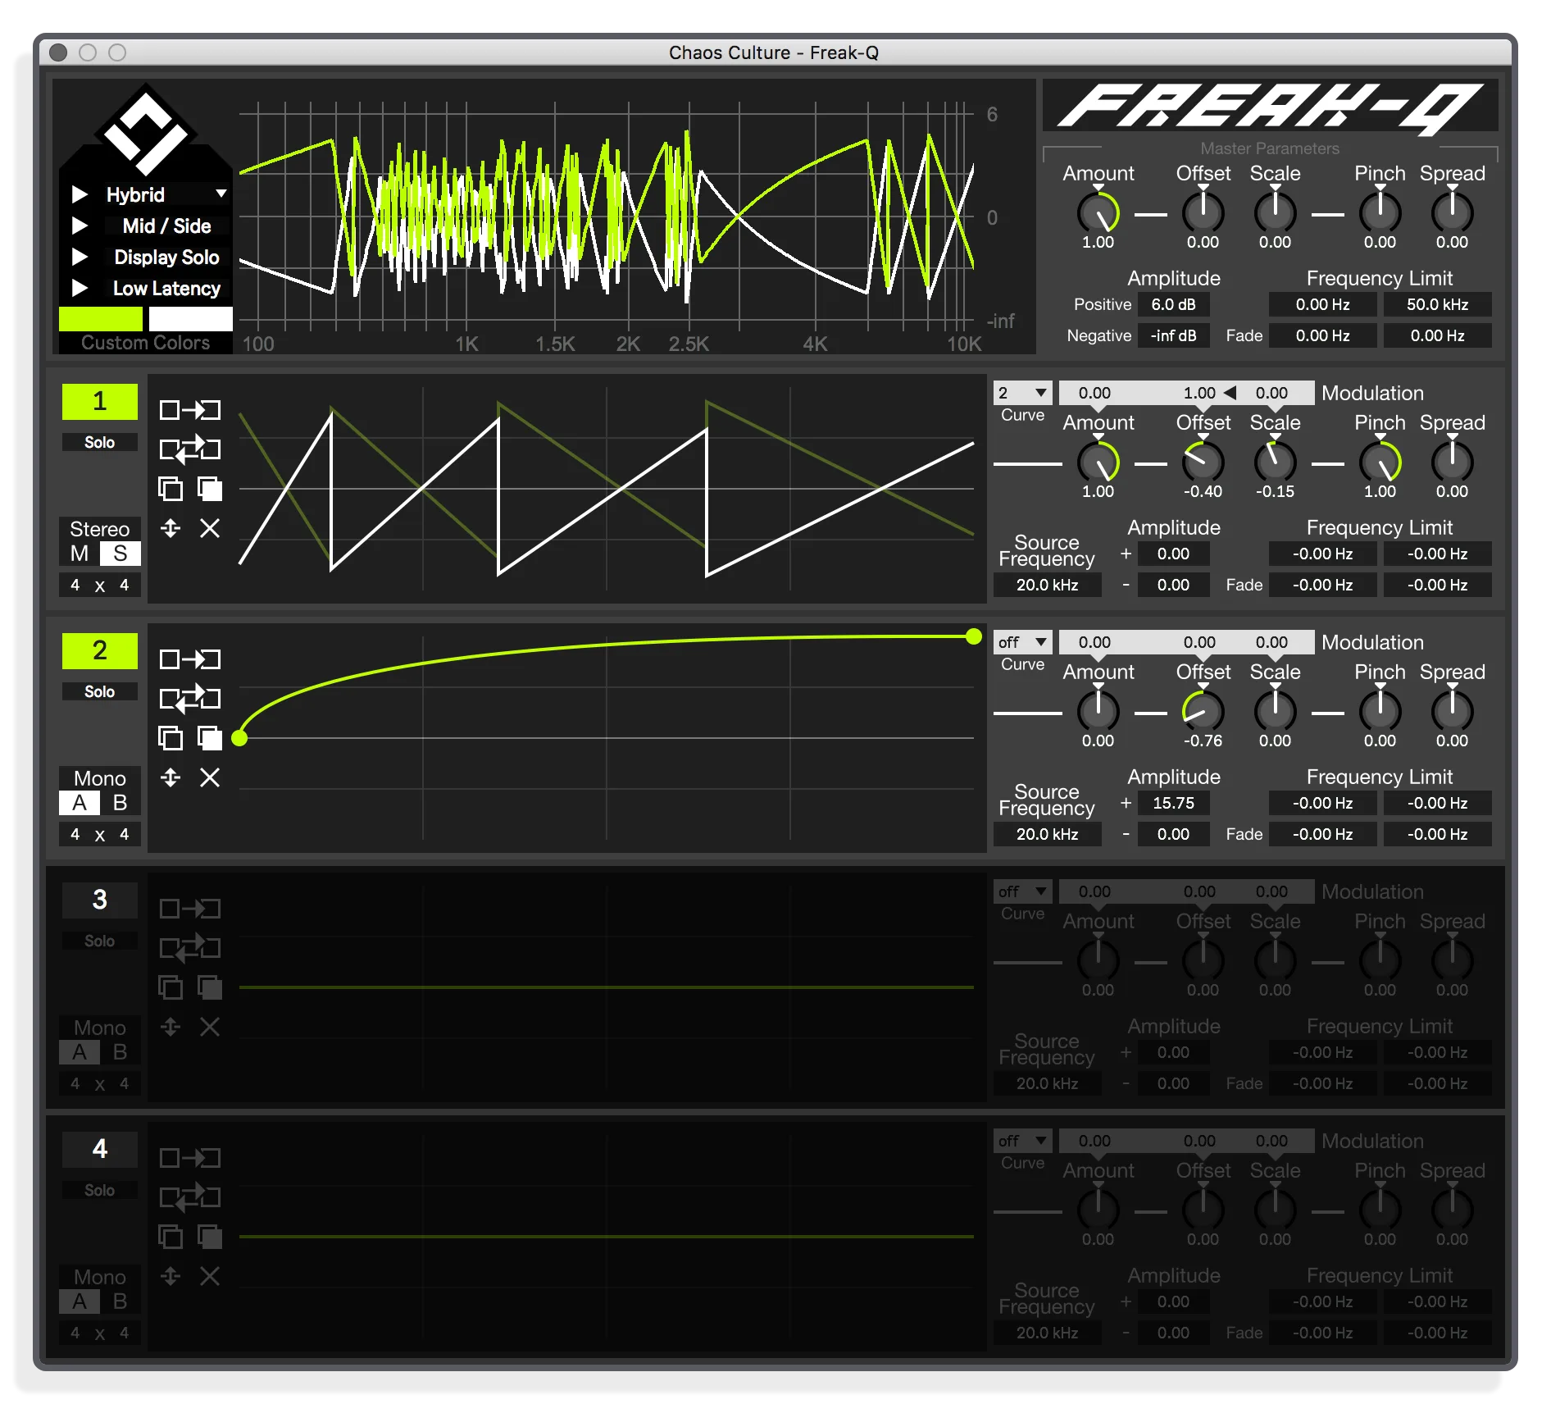The height and width of the screenshot is (1404, 1551).
Task: Click band 1 swap bands icon
Action: pyautogui.click(x=189, y=449)
